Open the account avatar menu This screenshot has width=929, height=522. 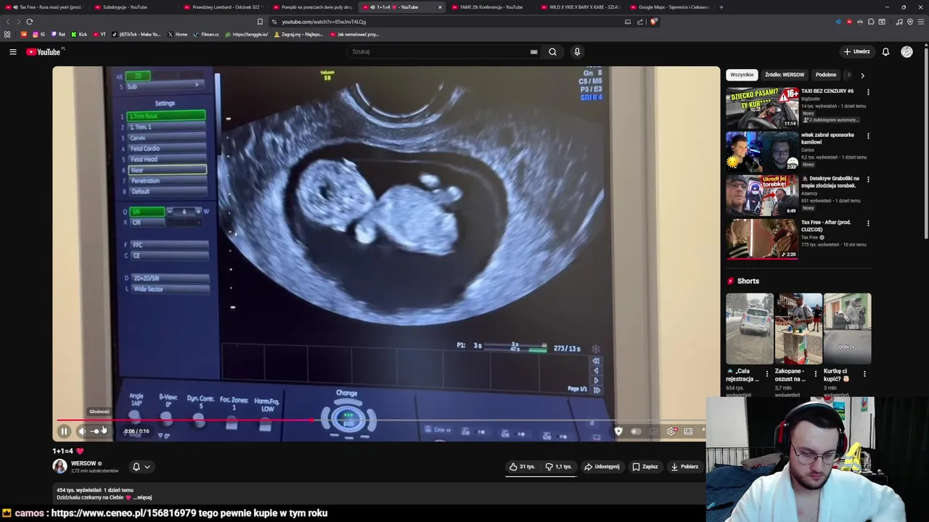(907, 51)
